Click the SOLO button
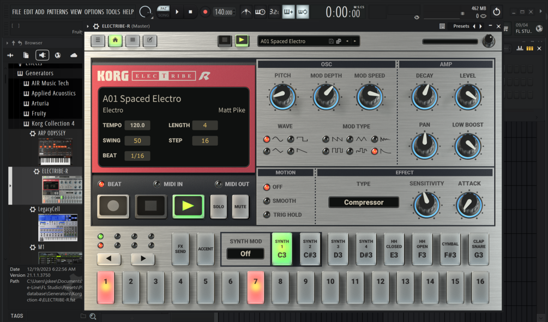Screen dimensions: 548x322 (219, 207)
